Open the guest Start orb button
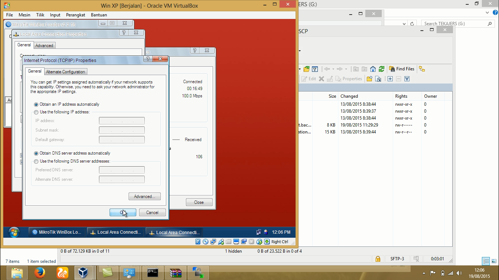Screen dimensions: 499x280 click(x=14, y=232)
